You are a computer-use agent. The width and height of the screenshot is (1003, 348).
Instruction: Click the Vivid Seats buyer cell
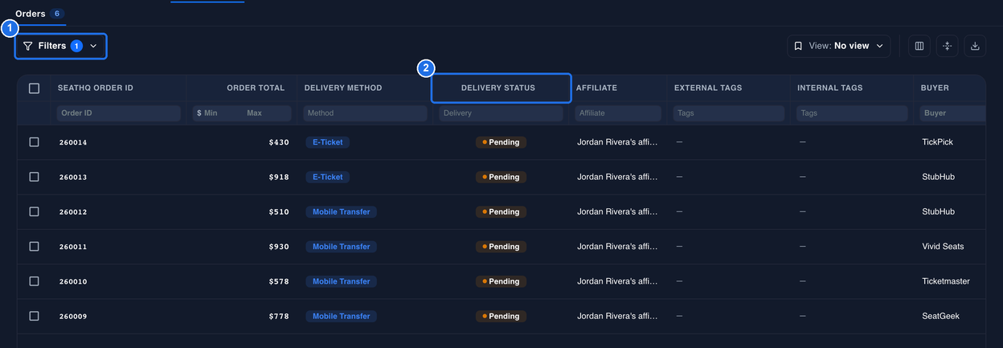point(943,247)
